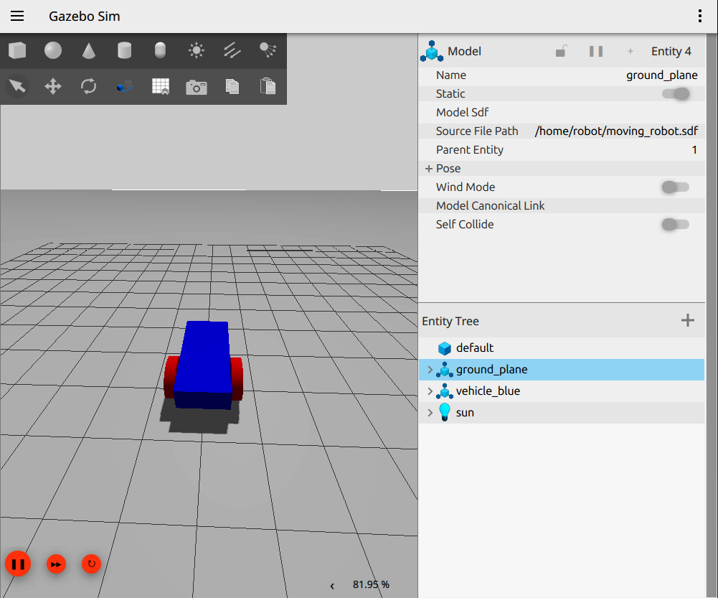Add a cone shape
This screenshot has width=718, height=598.
pos(88,51)
